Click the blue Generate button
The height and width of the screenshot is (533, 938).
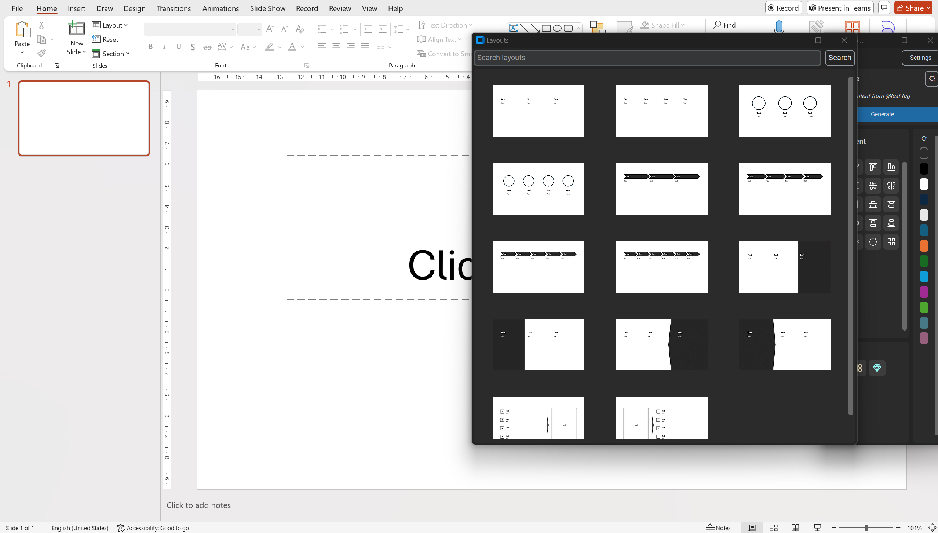(882, 114)
